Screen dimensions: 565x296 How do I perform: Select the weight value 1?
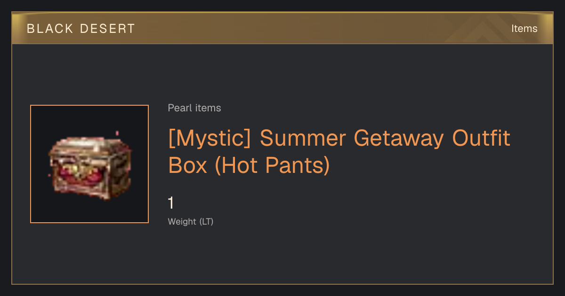[x=171, y=203]
